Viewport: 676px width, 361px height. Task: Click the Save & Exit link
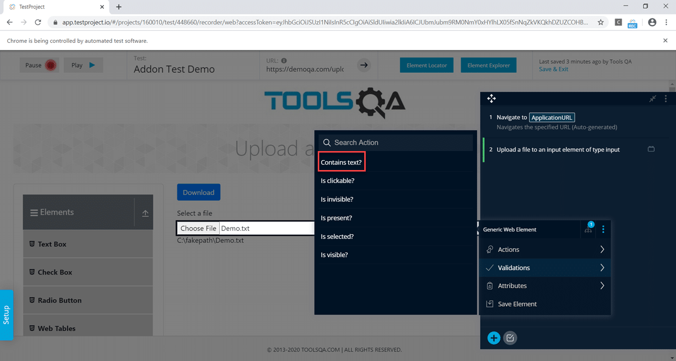click(x=554, y=69)
